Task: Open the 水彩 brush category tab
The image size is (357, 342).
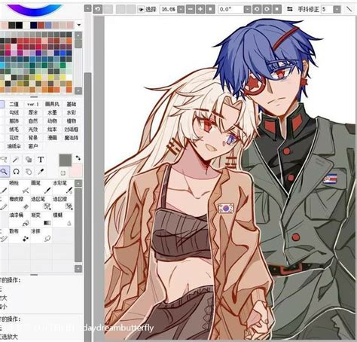Action: coord(72,112)
